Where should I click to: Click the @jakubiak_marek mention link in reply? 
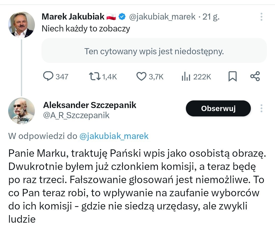coord(114,136)
